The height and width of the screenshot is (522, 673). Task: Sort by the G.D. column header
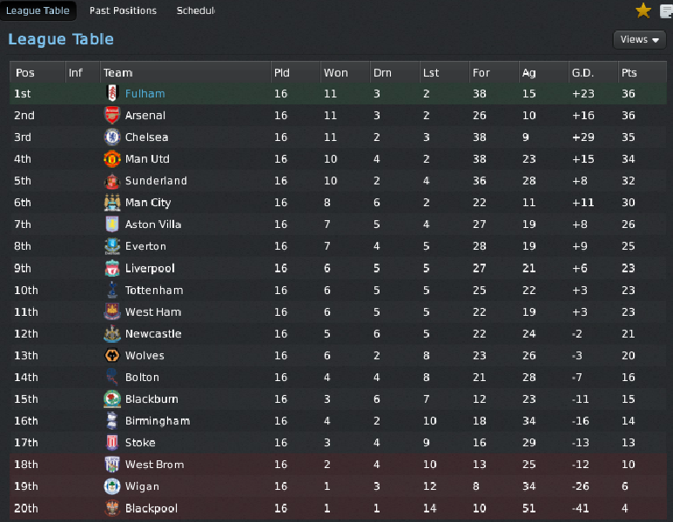[582, 72]
